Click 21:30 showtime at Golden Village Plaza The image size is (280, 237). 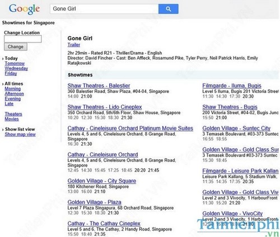pos(113,212)
